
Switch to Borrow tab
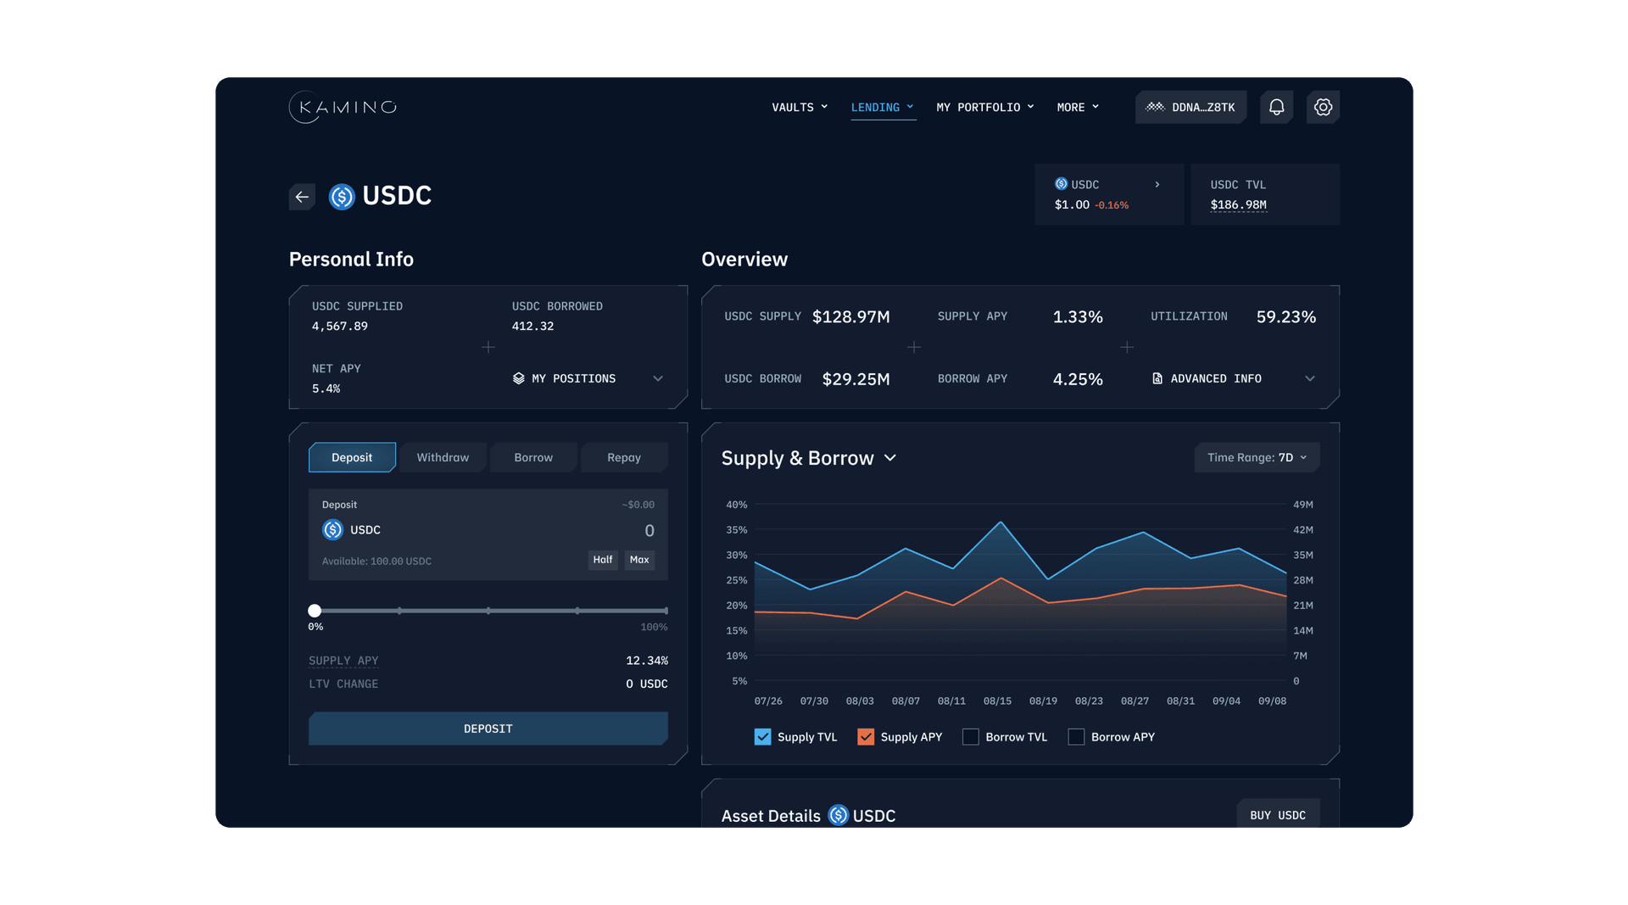click(x=533, y=457)
